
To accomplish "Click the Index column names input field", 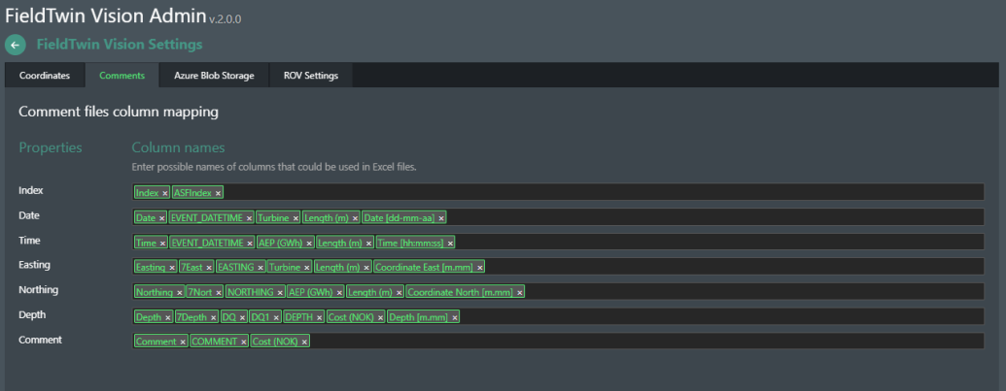I will coord(558,192).
